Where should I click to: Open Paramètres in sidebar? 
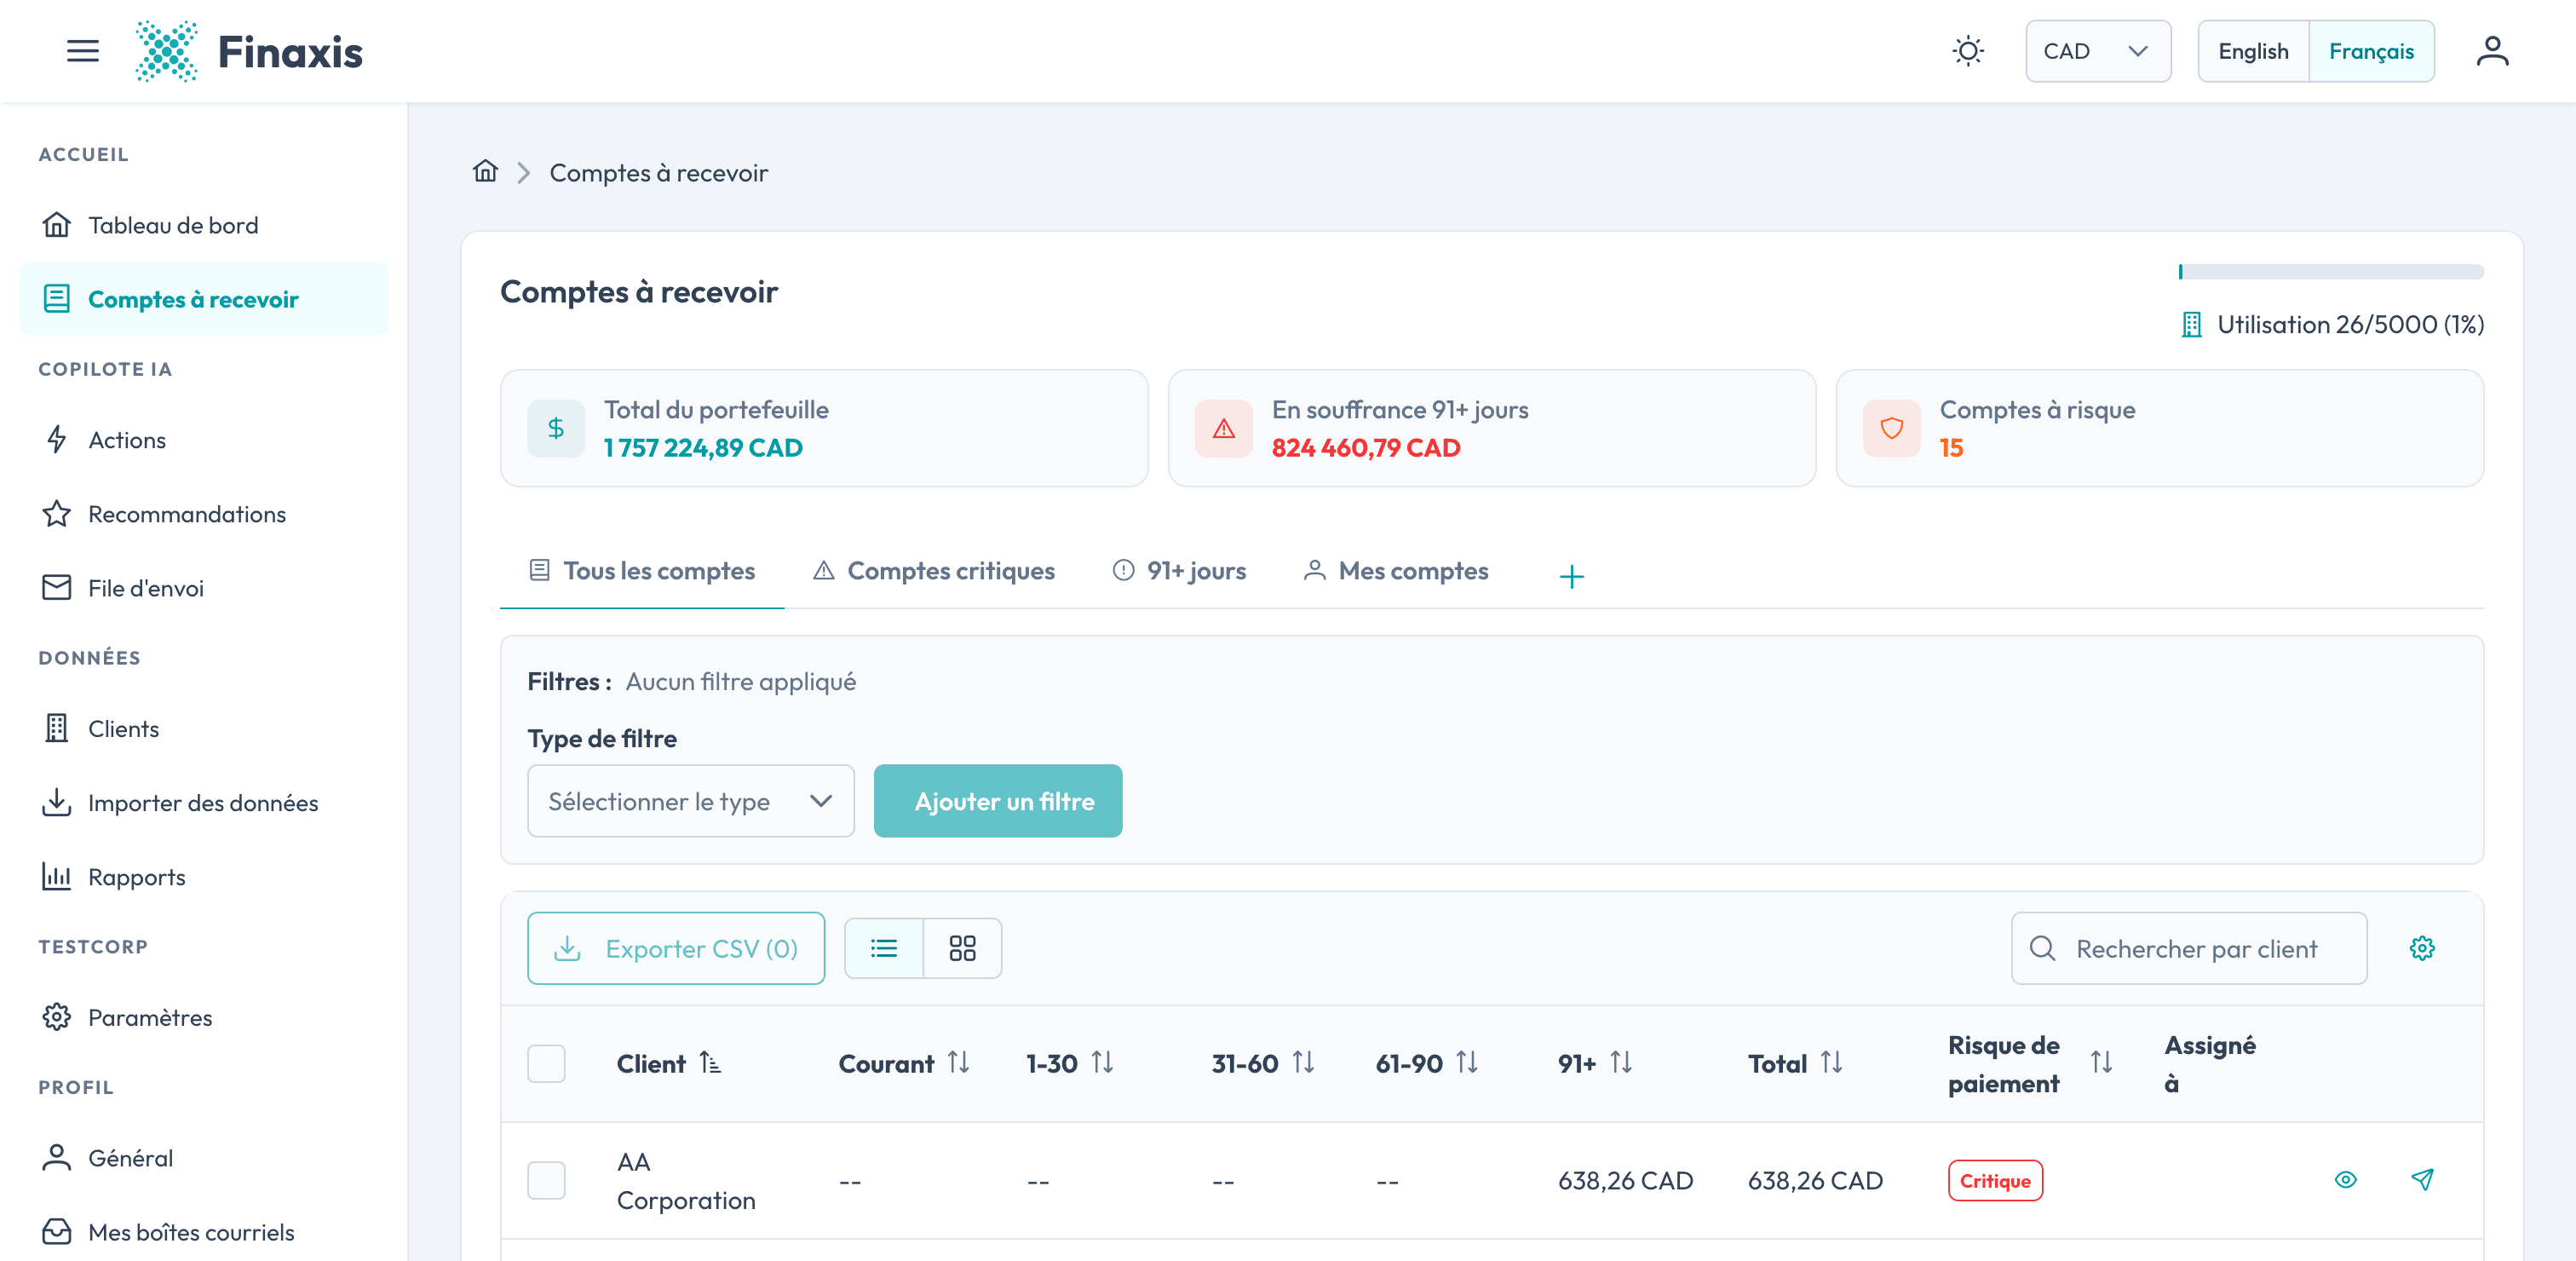(x=204, y=1017)
